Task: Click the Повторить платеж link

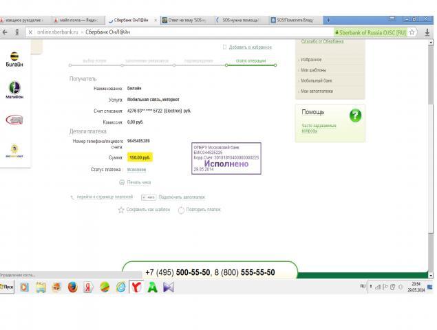Action: click(203, 210)
